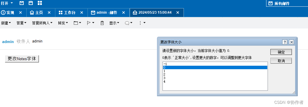
Task: Open the workspace grid icon in top bar
Action: (40, 3)
